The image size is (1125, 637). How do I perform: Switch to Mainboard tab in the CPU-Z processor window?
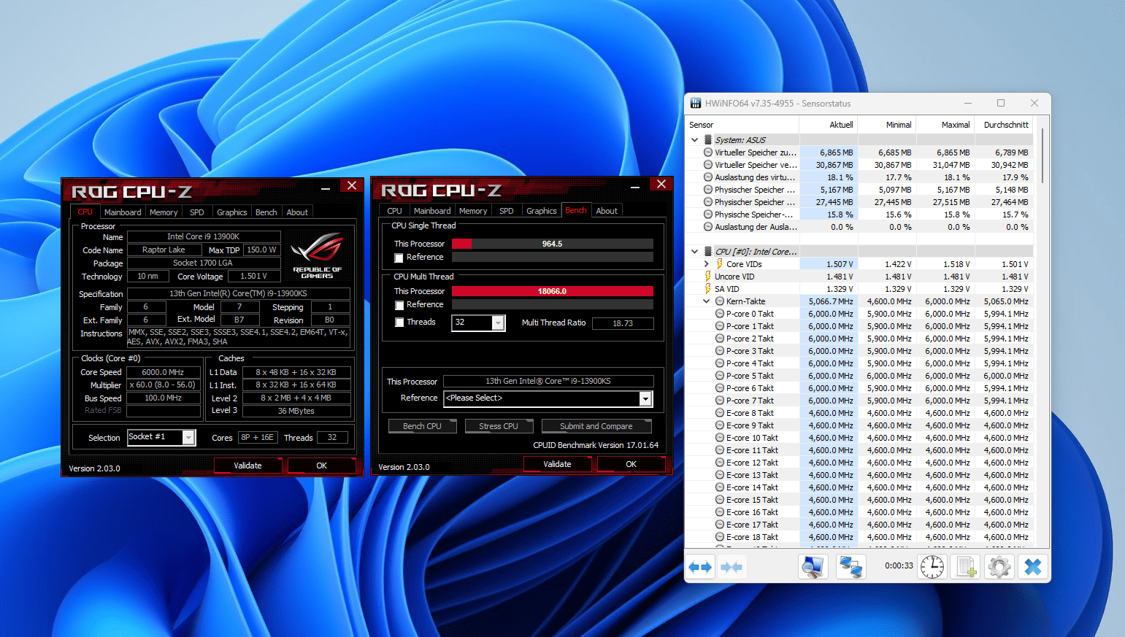123,212
